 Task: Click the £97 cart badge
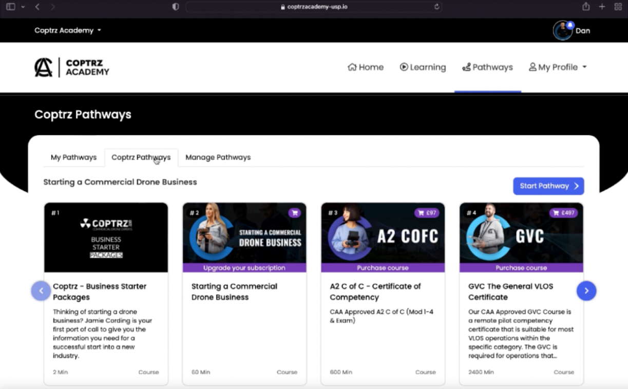click(427, 212)
